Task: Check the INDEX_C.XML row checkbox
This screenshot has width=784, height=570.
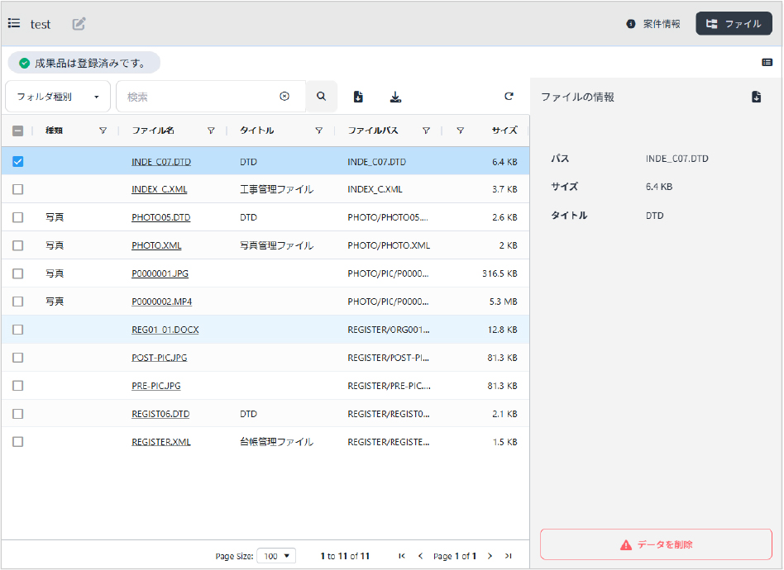Action: coord(17,189)
